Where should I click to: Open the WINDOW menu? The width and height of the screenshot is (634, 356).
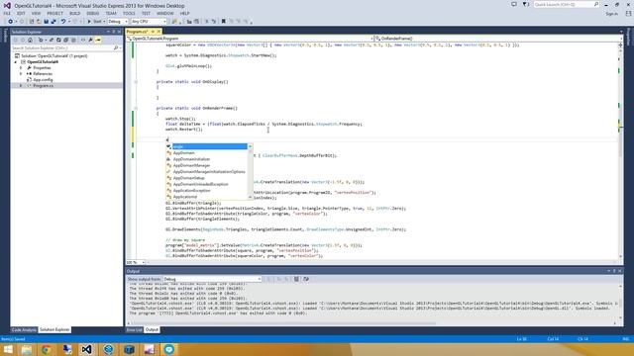pos(165,13)
